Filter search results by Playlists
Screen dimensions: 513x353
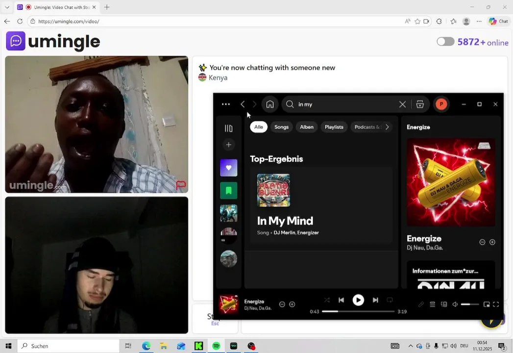tap(334, 127)
